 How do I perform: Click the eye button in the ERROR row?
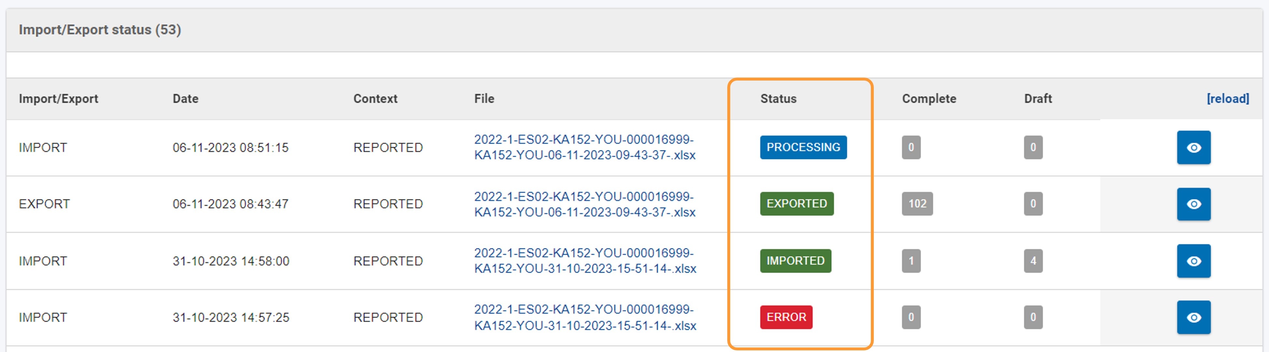[x=1193, y=318]
